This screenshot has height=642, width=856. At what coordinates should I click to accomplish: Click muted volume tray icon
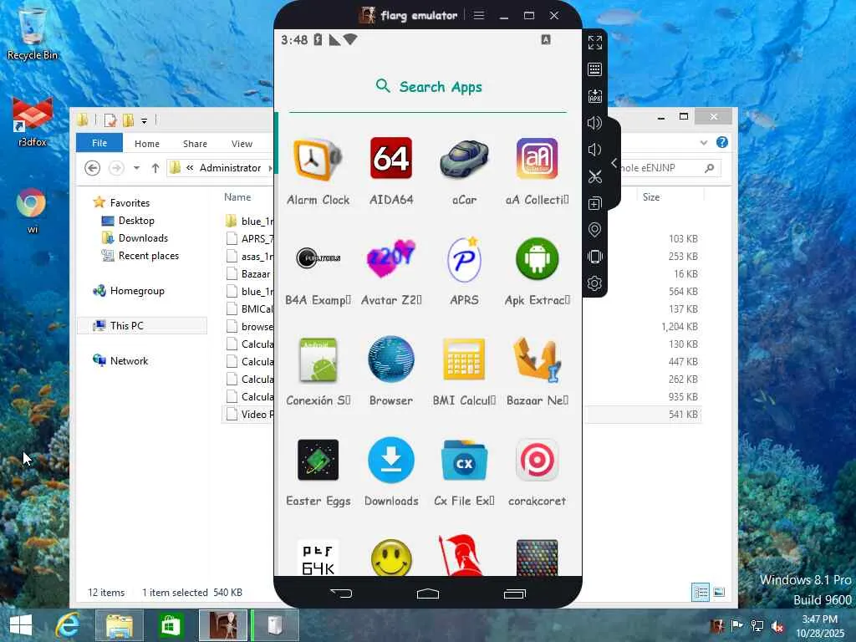coord(777,625)
